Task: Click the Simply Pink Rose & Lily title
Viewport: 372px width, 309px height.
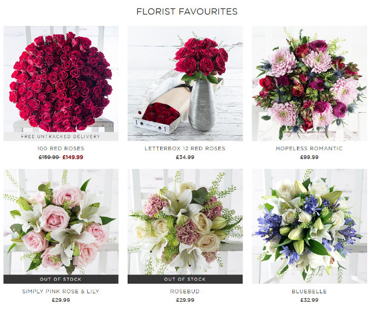Action: click(x=60, y=291)
